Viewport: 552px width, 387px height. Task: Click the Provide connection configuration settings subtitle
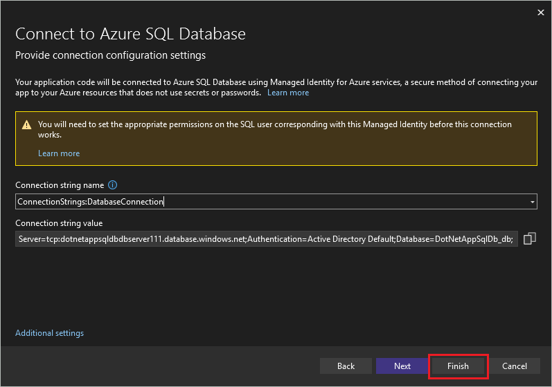coord(110,55)
